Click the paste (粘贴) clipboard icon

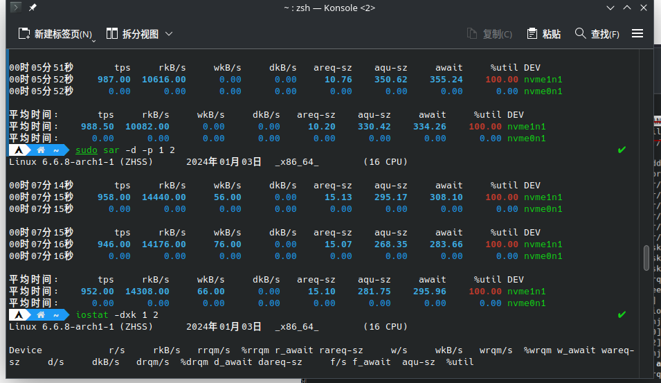point(532,33)
